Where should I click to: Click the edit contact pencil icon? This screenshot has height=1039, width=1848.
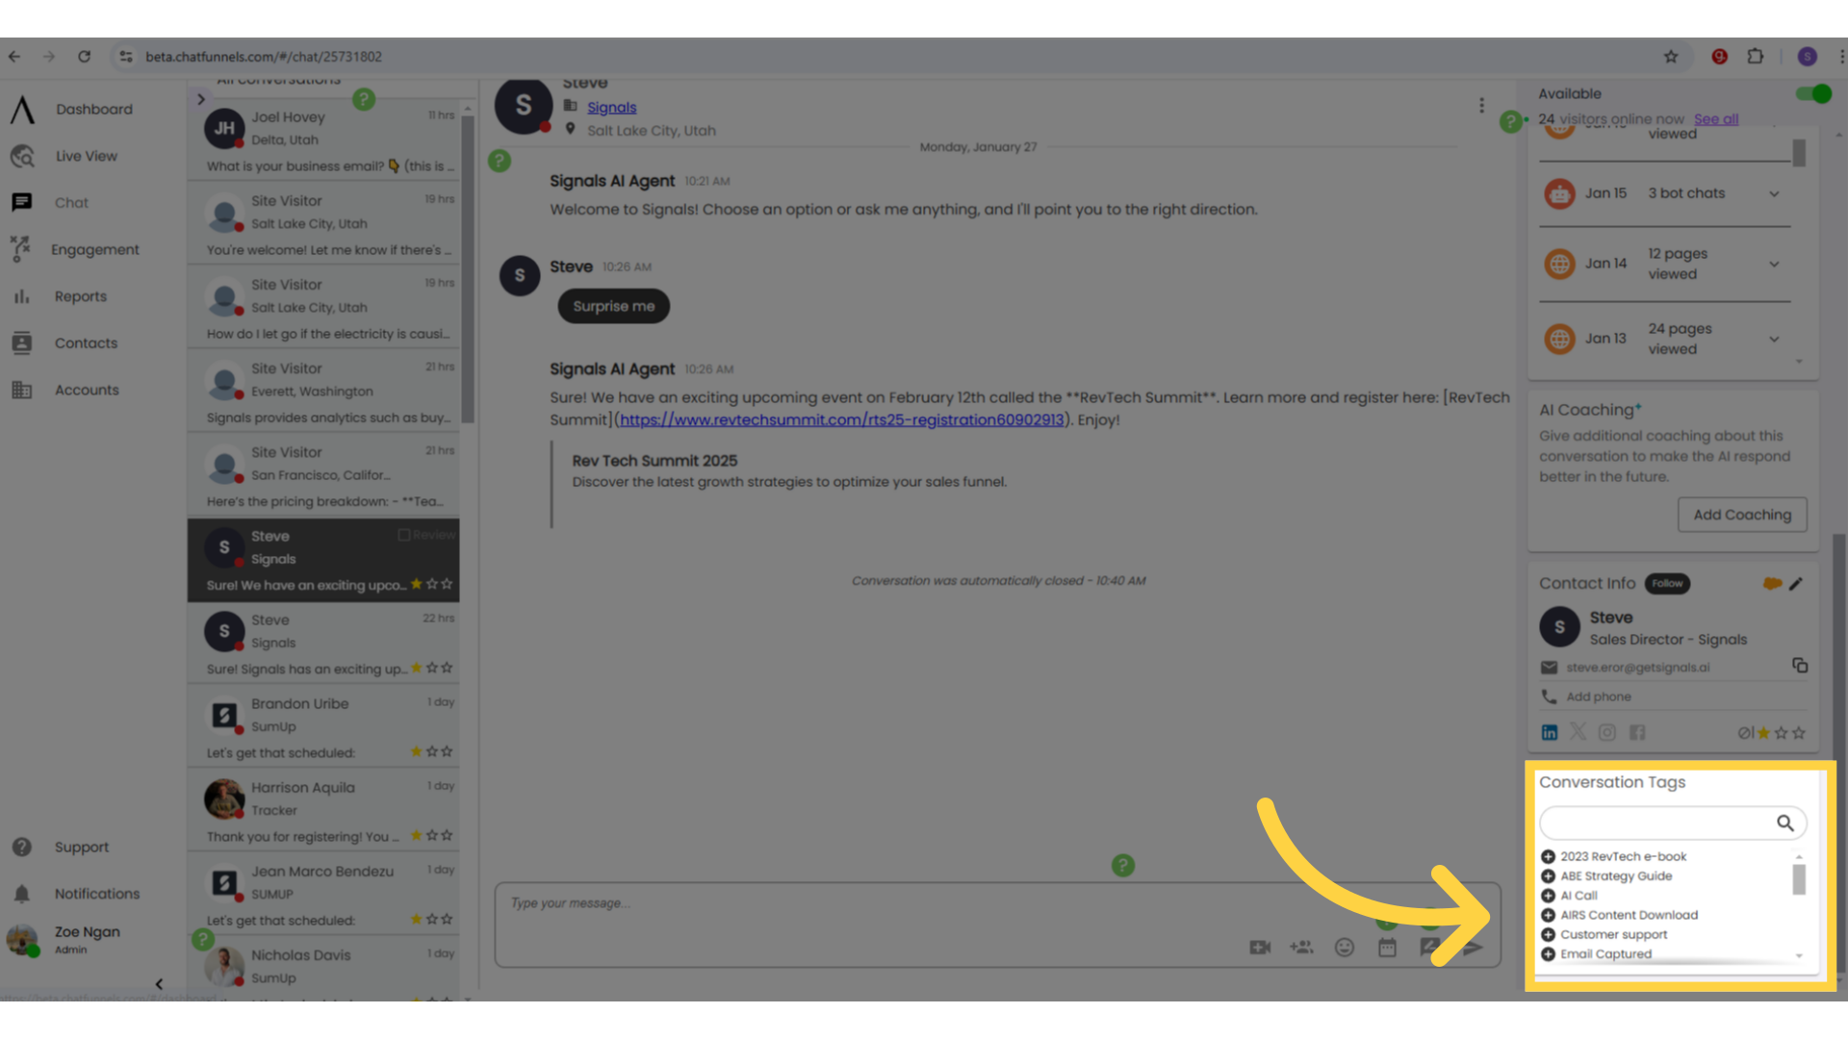click(1796, 584)
